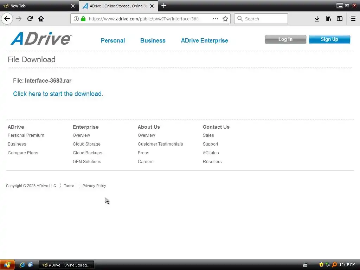Screen dimensions: 360x270
Task: Click the file name Interface-3683.rar
Action: point(48,81)
